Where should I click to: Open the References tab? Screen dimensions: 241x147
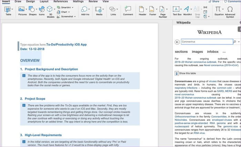[x=61, y=1]
